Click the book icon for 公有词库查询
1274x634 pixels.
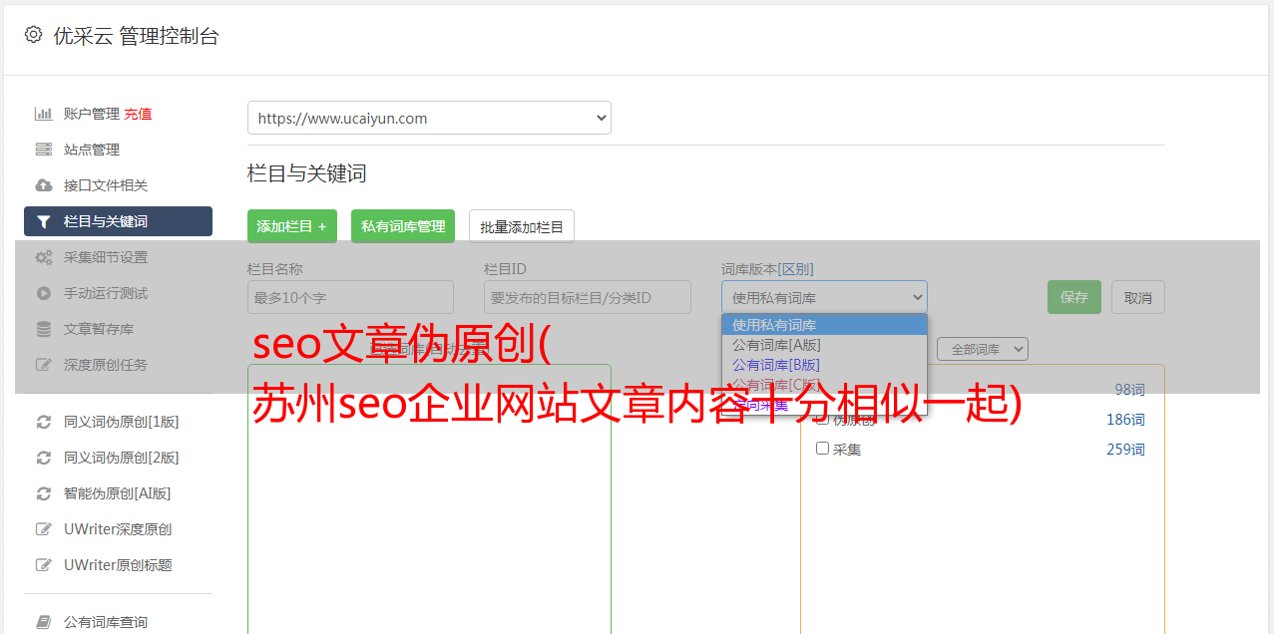click(x=43, y=622)
